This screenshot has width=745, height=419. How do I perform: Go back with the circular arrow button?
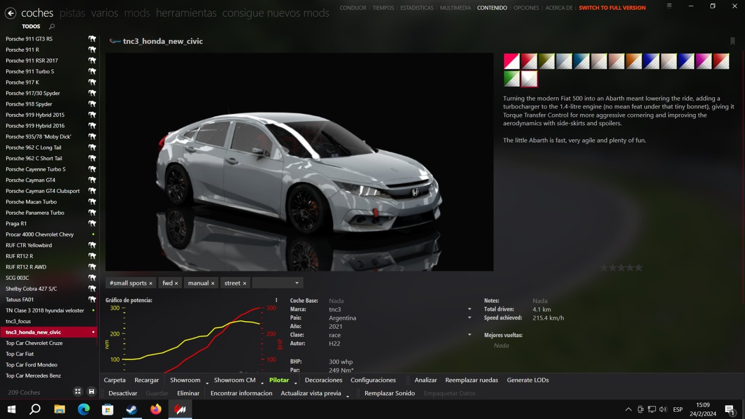point(10,13)
